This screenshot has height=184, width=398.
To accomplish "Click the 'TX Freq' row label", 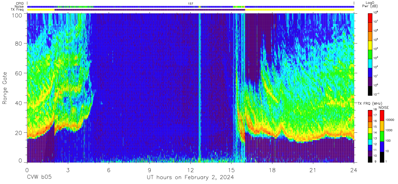I will pos(18,10).
